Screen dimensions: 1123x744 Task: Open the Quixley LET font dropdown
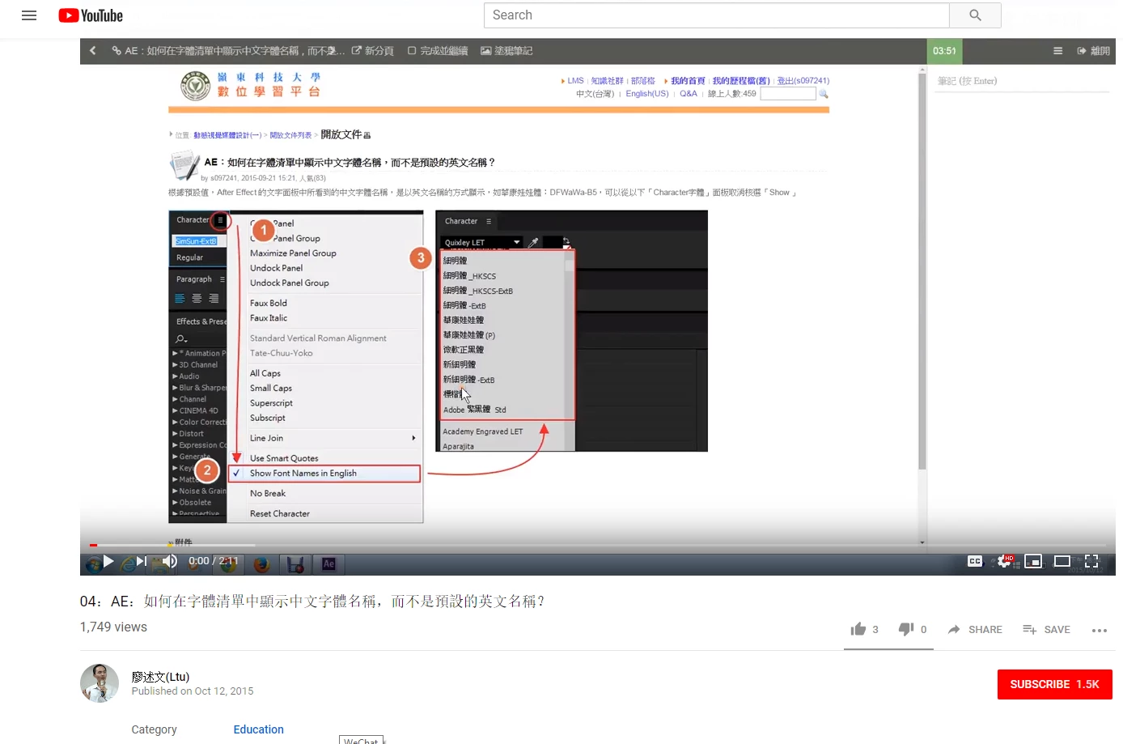[x=482, y=242]
